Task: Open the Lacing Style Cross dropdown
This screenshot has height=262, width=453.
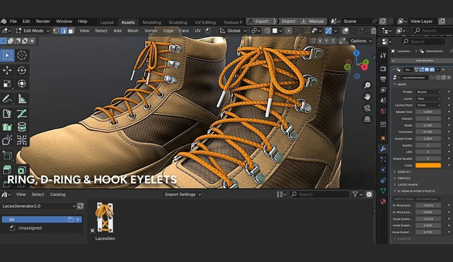Action: (x=428, y=105)
